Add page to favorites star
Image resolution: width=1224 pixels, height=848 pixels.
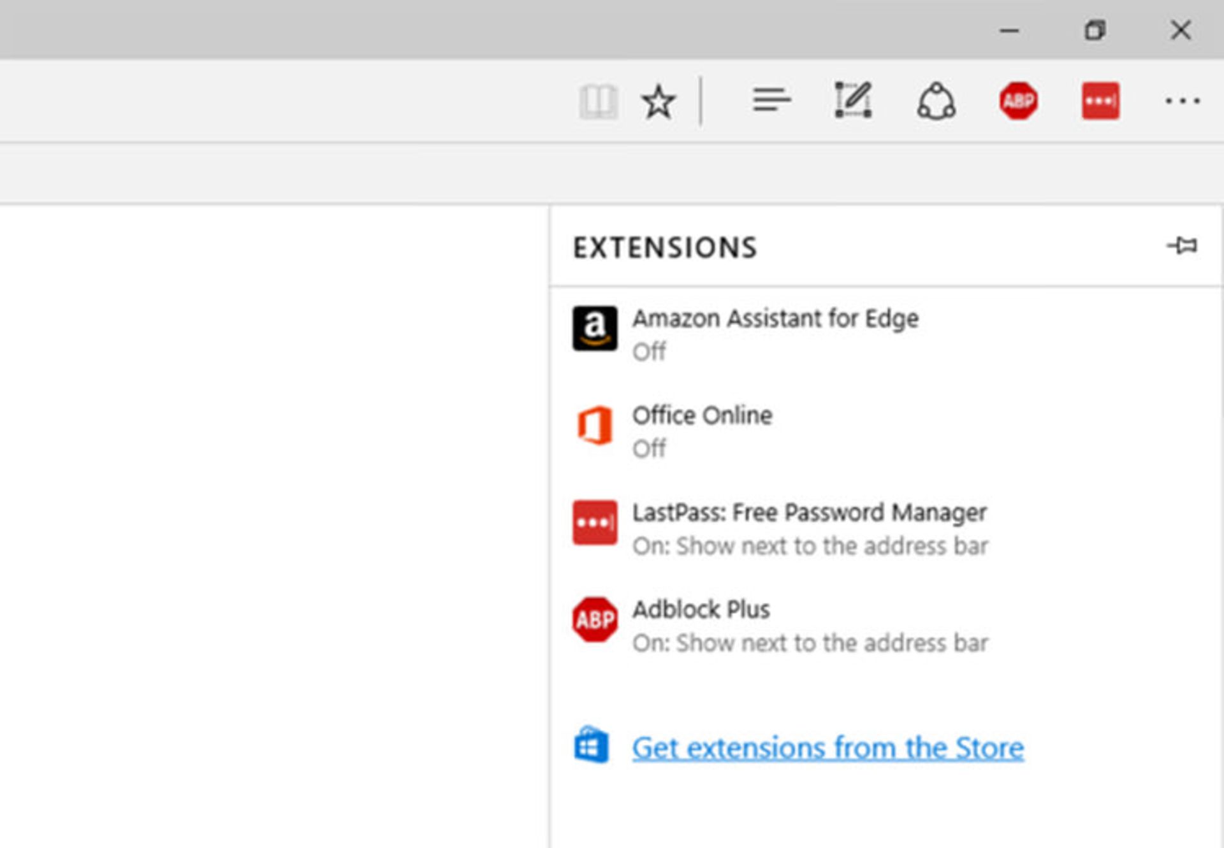click(658, 101)
